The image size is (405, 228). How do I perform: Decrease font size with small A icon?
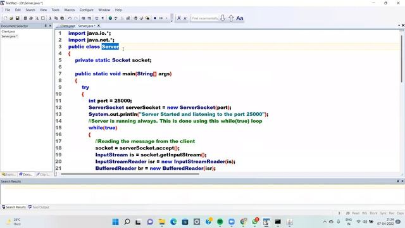click(185, 18)
